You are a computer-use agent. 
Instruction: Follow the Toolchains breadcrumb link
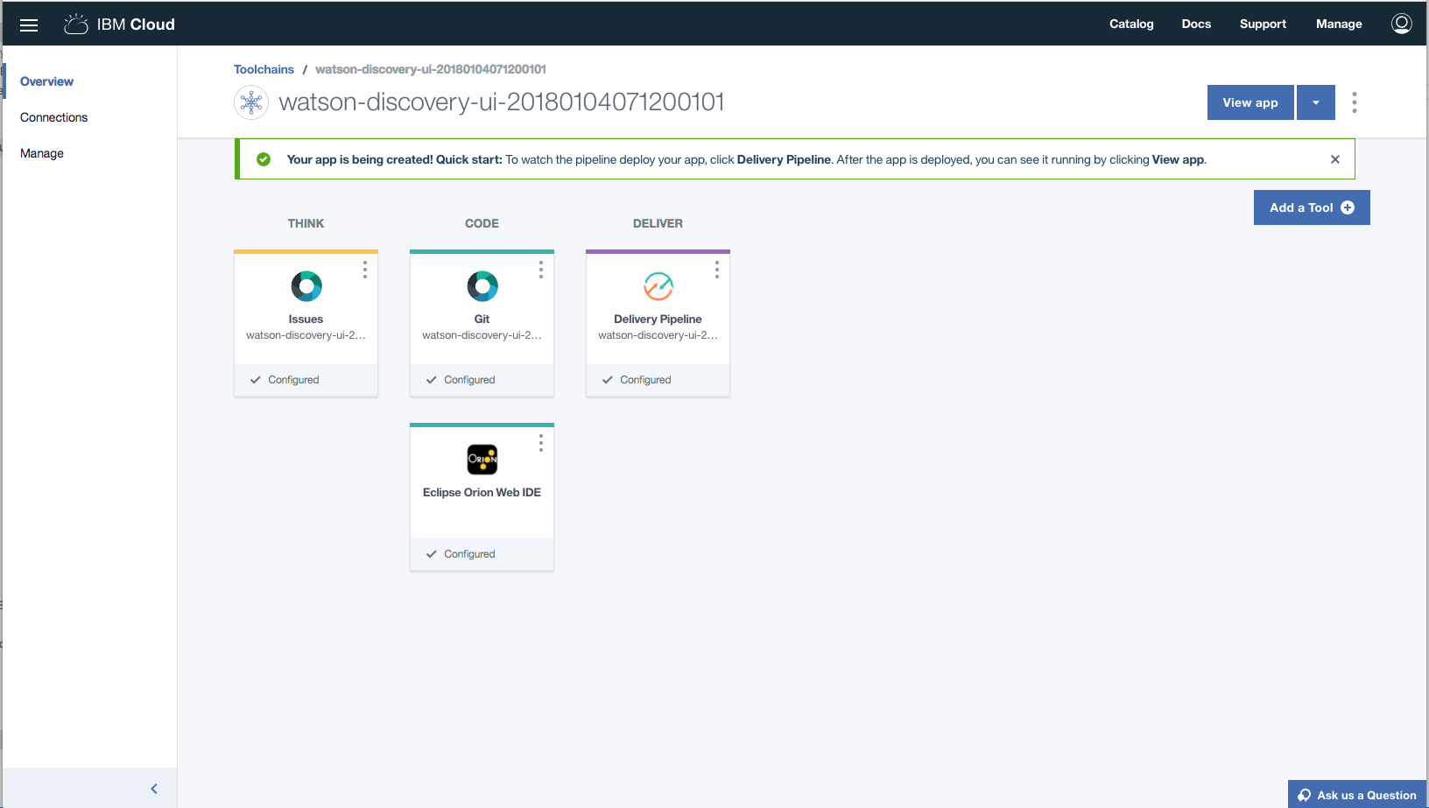tap(264, 69)
